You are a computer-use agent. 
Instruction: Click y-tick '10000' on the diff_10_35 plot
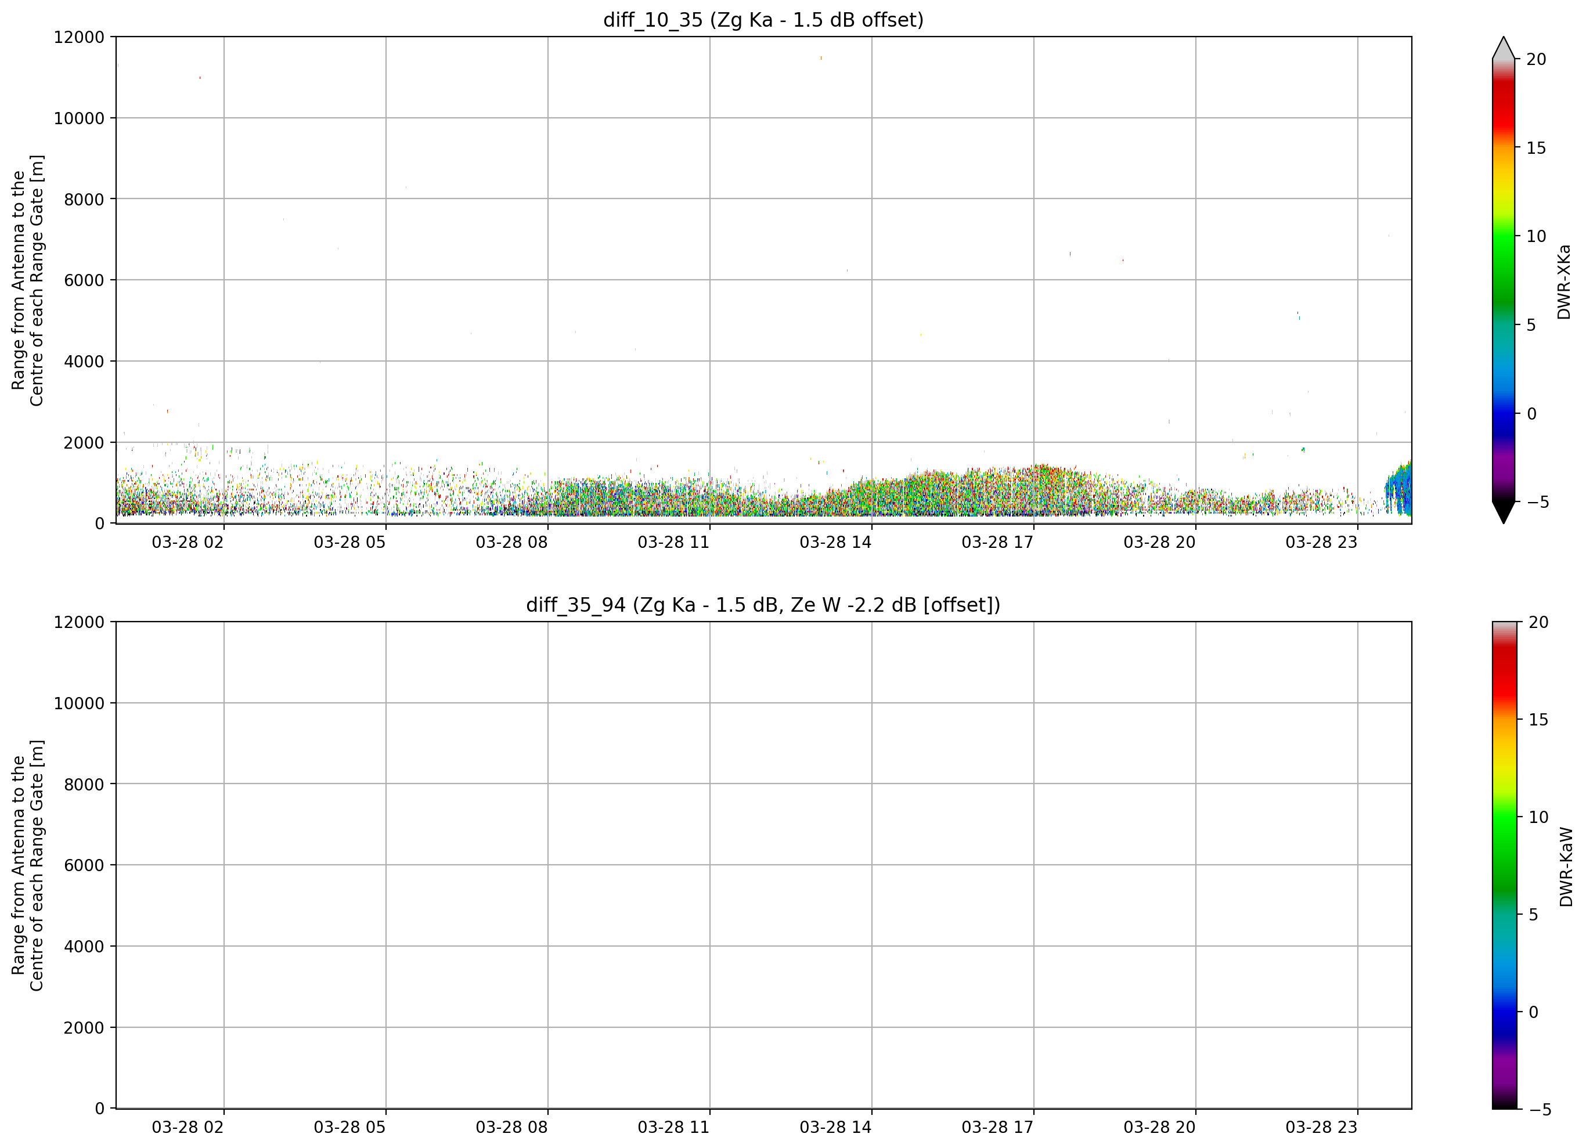(x=79, y=118)
